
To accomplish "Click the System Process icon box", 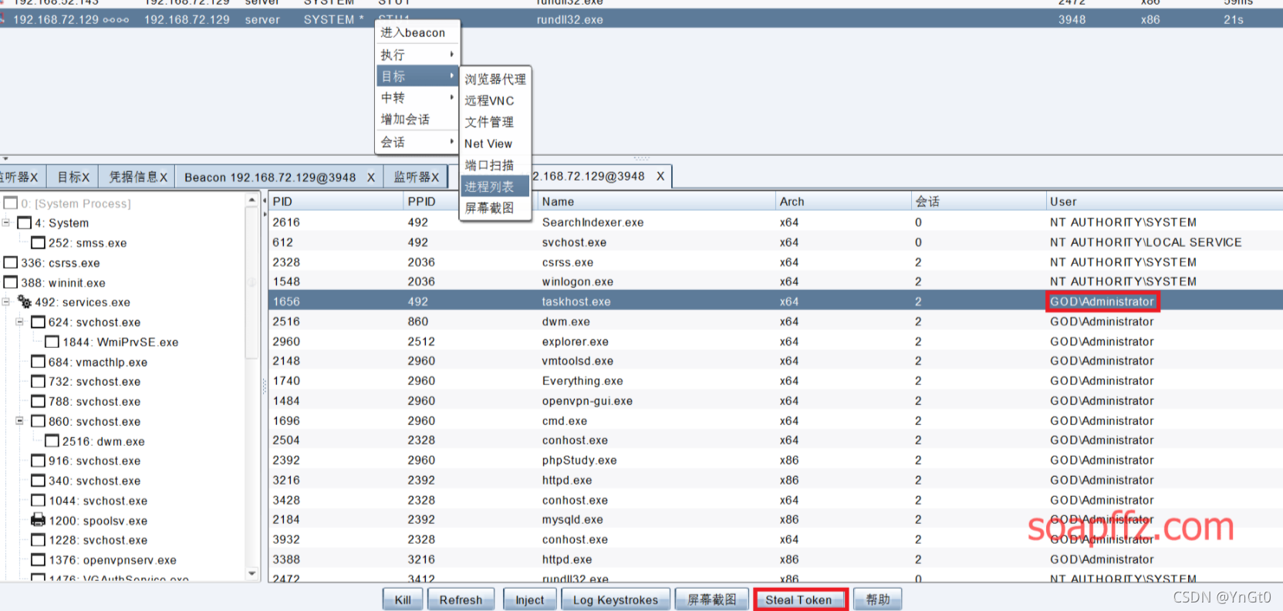I will coord(11,203).
